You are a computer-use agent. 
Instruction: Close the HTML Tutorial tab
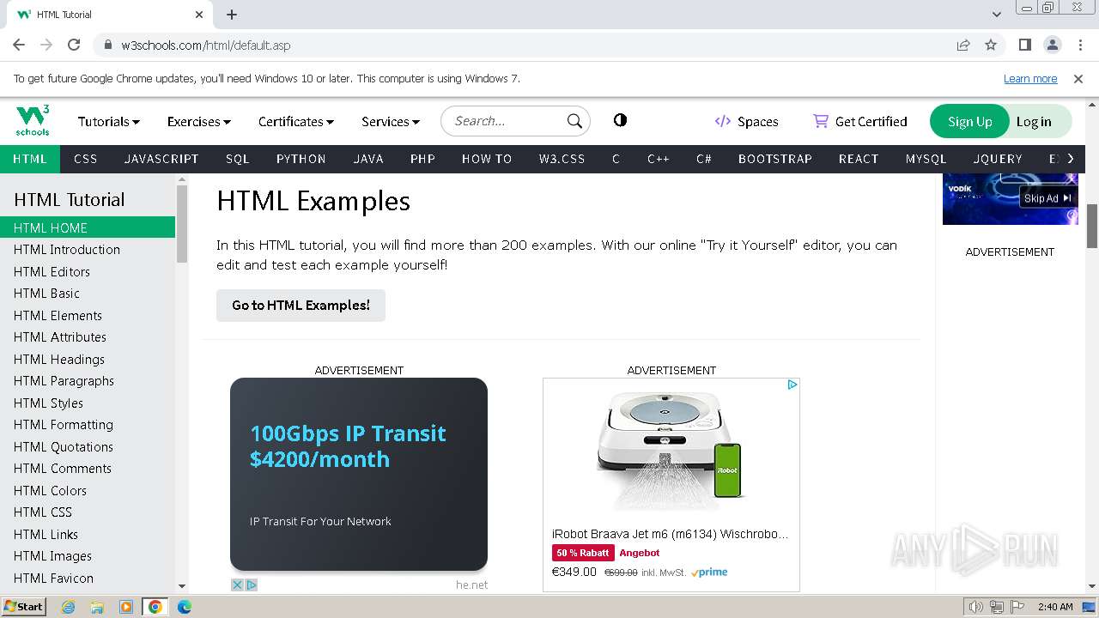pyautogui.click(x=199, y=15)
